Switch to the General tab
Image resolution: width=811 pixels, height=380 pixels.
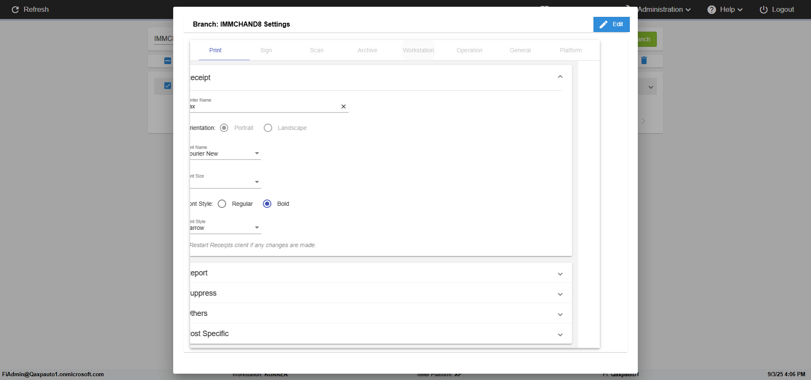click(x=520, y=50)
